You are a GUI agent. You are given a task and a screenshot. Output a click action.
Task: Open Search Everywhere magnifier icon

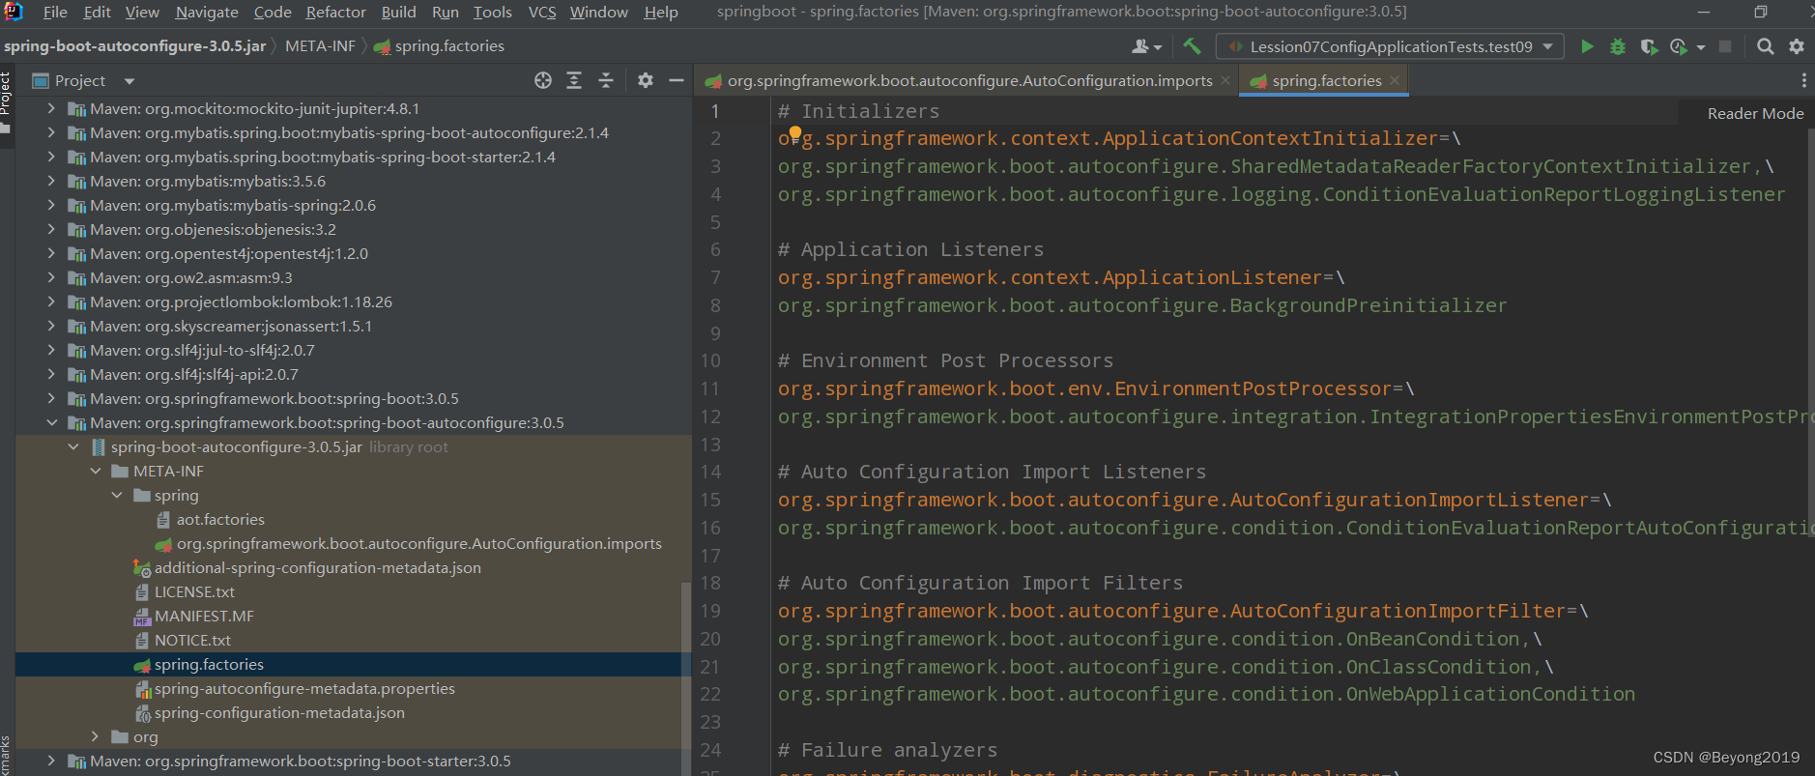1765,46
